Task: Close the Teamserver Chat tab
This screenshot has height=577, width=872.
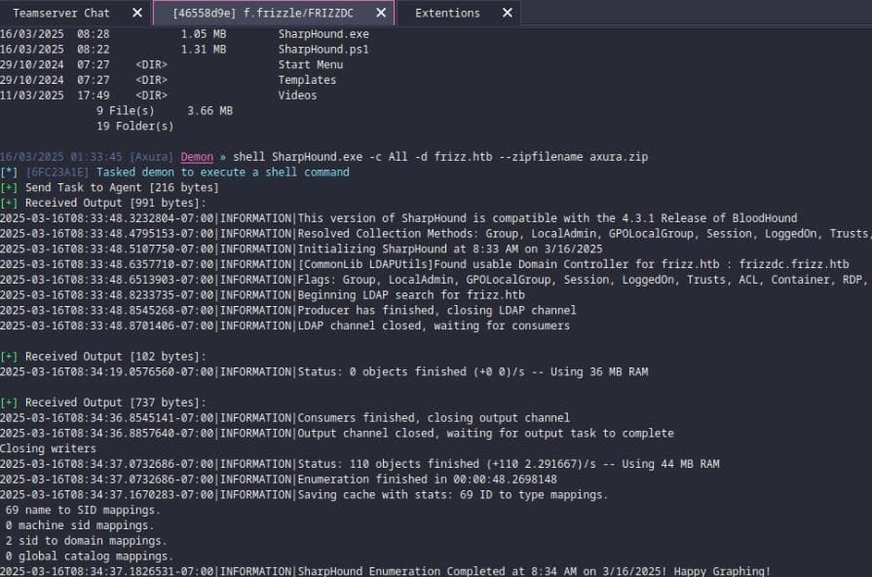Action: 137,13
